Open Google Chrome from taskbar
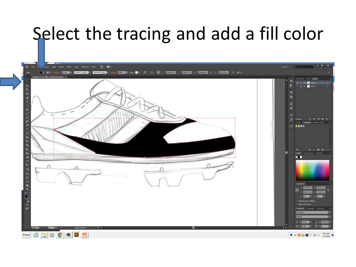The width and height of the screenshot is (356, 267). [x=60, y=235]
